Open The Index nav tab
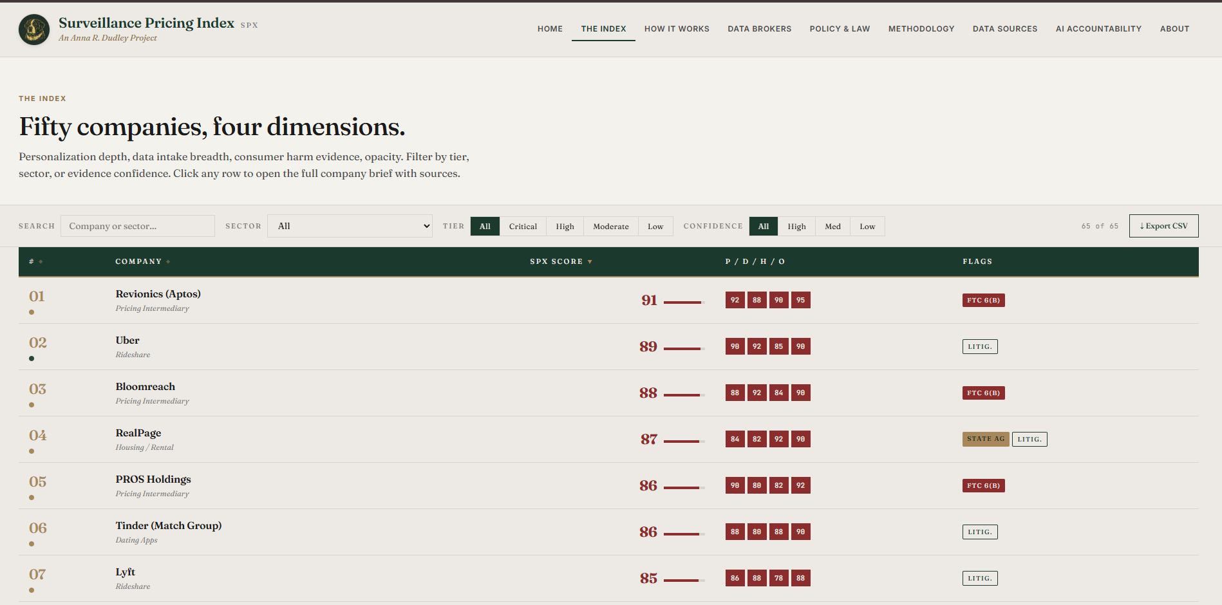The image size is (1222, 605). 603,29
